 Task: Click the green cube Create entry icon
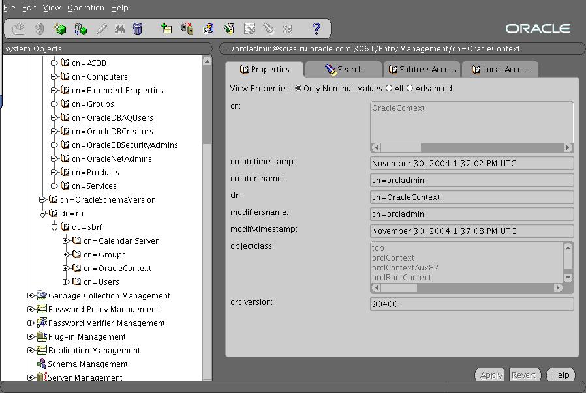click(60, 29)
